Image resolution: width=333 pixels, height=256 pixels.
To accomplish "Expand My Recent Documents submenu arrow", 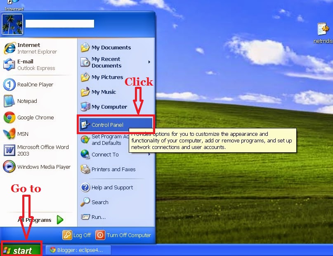I will tap(149, 62).
